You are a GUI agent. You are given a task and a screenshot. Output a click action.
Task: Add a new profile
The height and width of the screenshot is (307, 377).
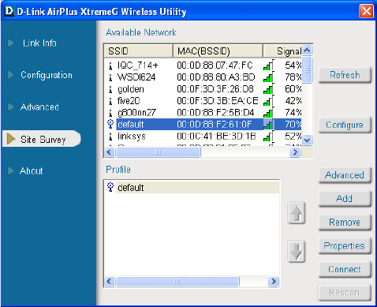click(345, 198)
